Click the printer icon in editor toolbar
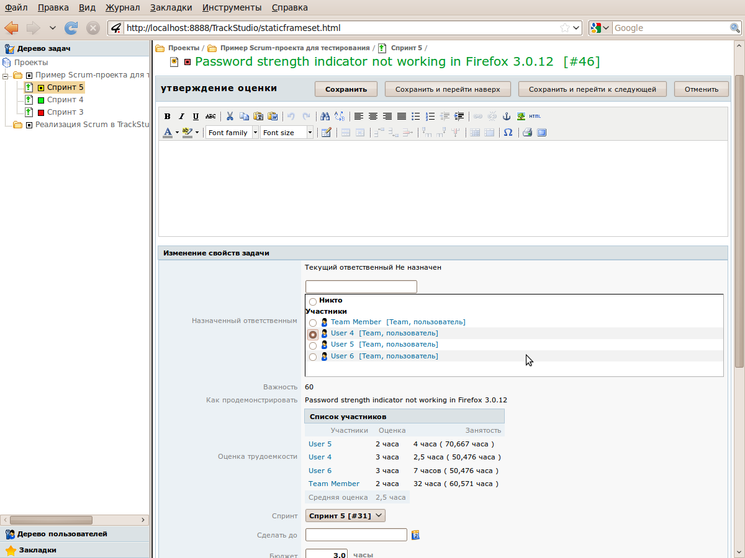Screen dimensions: 745x558 pos(527,133)
